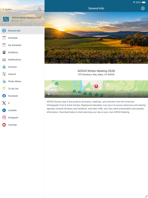Click the red map location pin
The image size is (148, 198).
(x=96, y=86)
